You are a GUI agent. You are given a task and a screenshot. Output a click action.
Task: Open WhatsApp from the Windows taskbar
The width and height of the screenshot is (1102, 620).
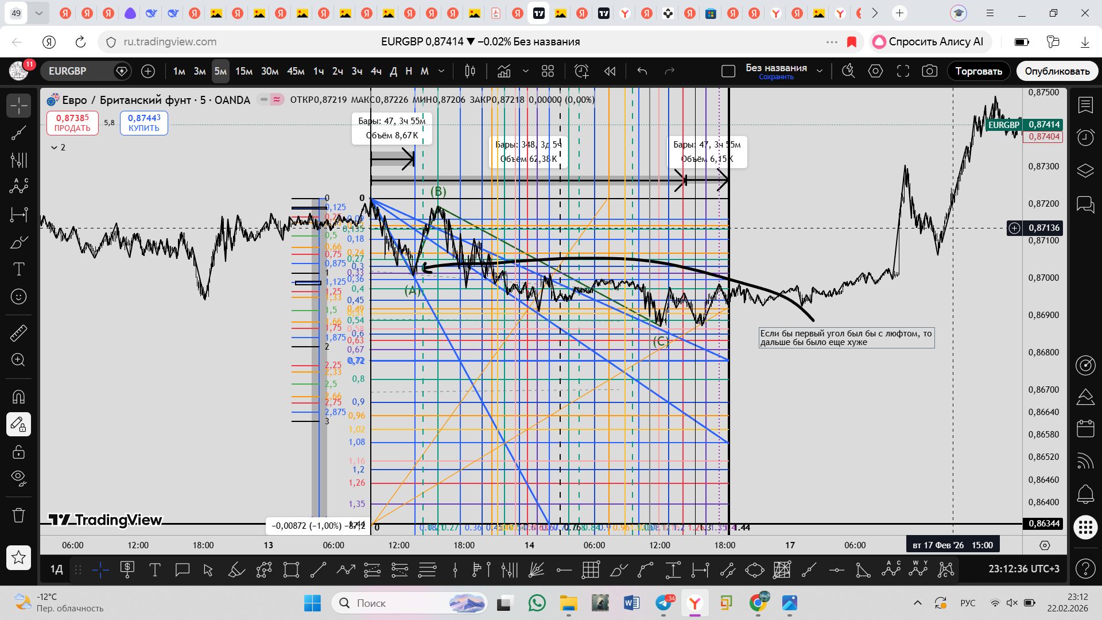tap(537, 603)
